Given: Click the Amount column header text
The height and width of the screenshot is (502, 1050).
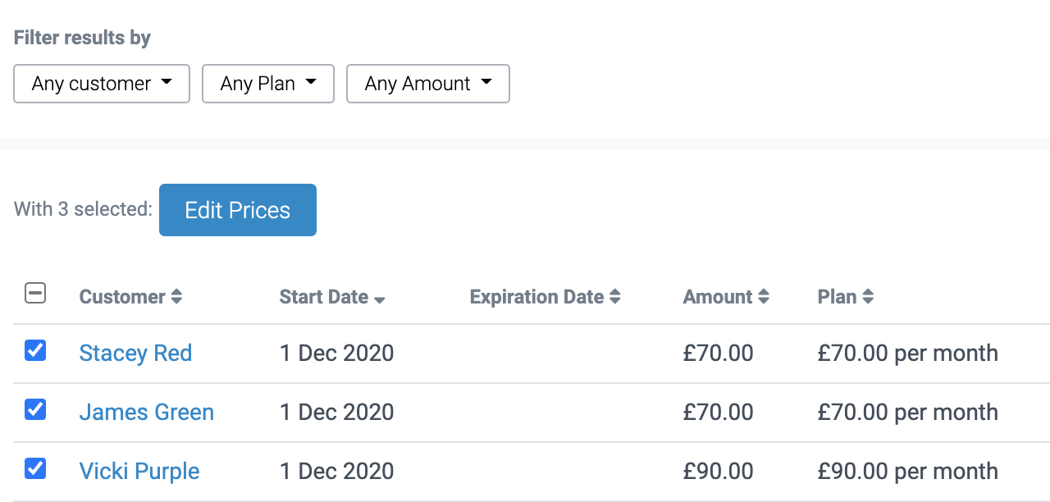Looking at the screenshot, I should coord(717,297).
